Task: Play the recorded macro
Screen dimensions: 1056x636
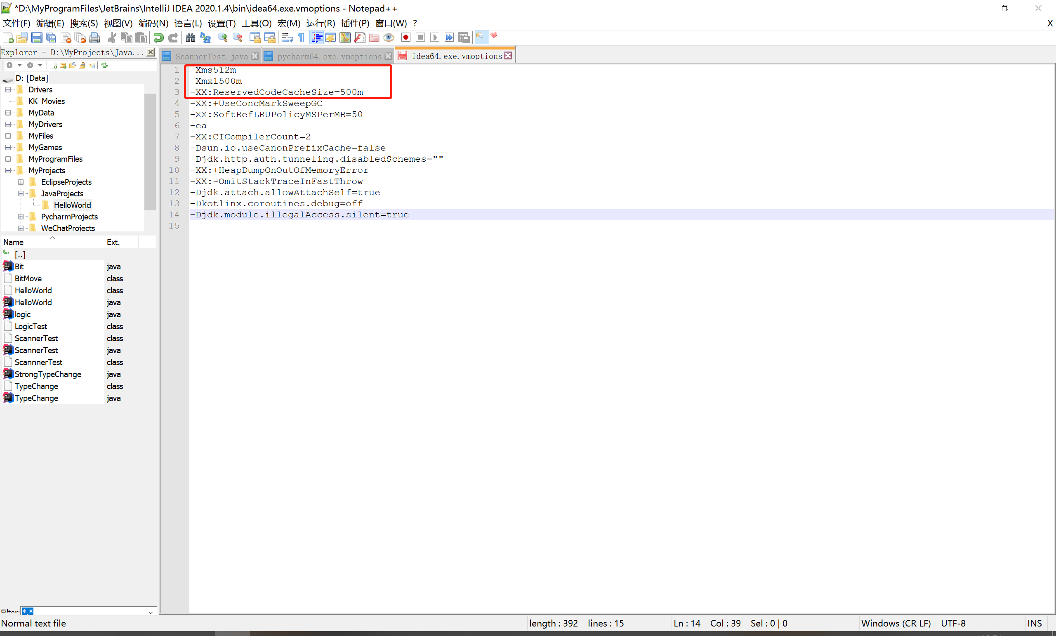Action: 435,37
